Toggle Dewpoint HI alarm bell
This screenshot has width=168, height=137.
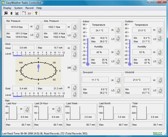point(118,80)
